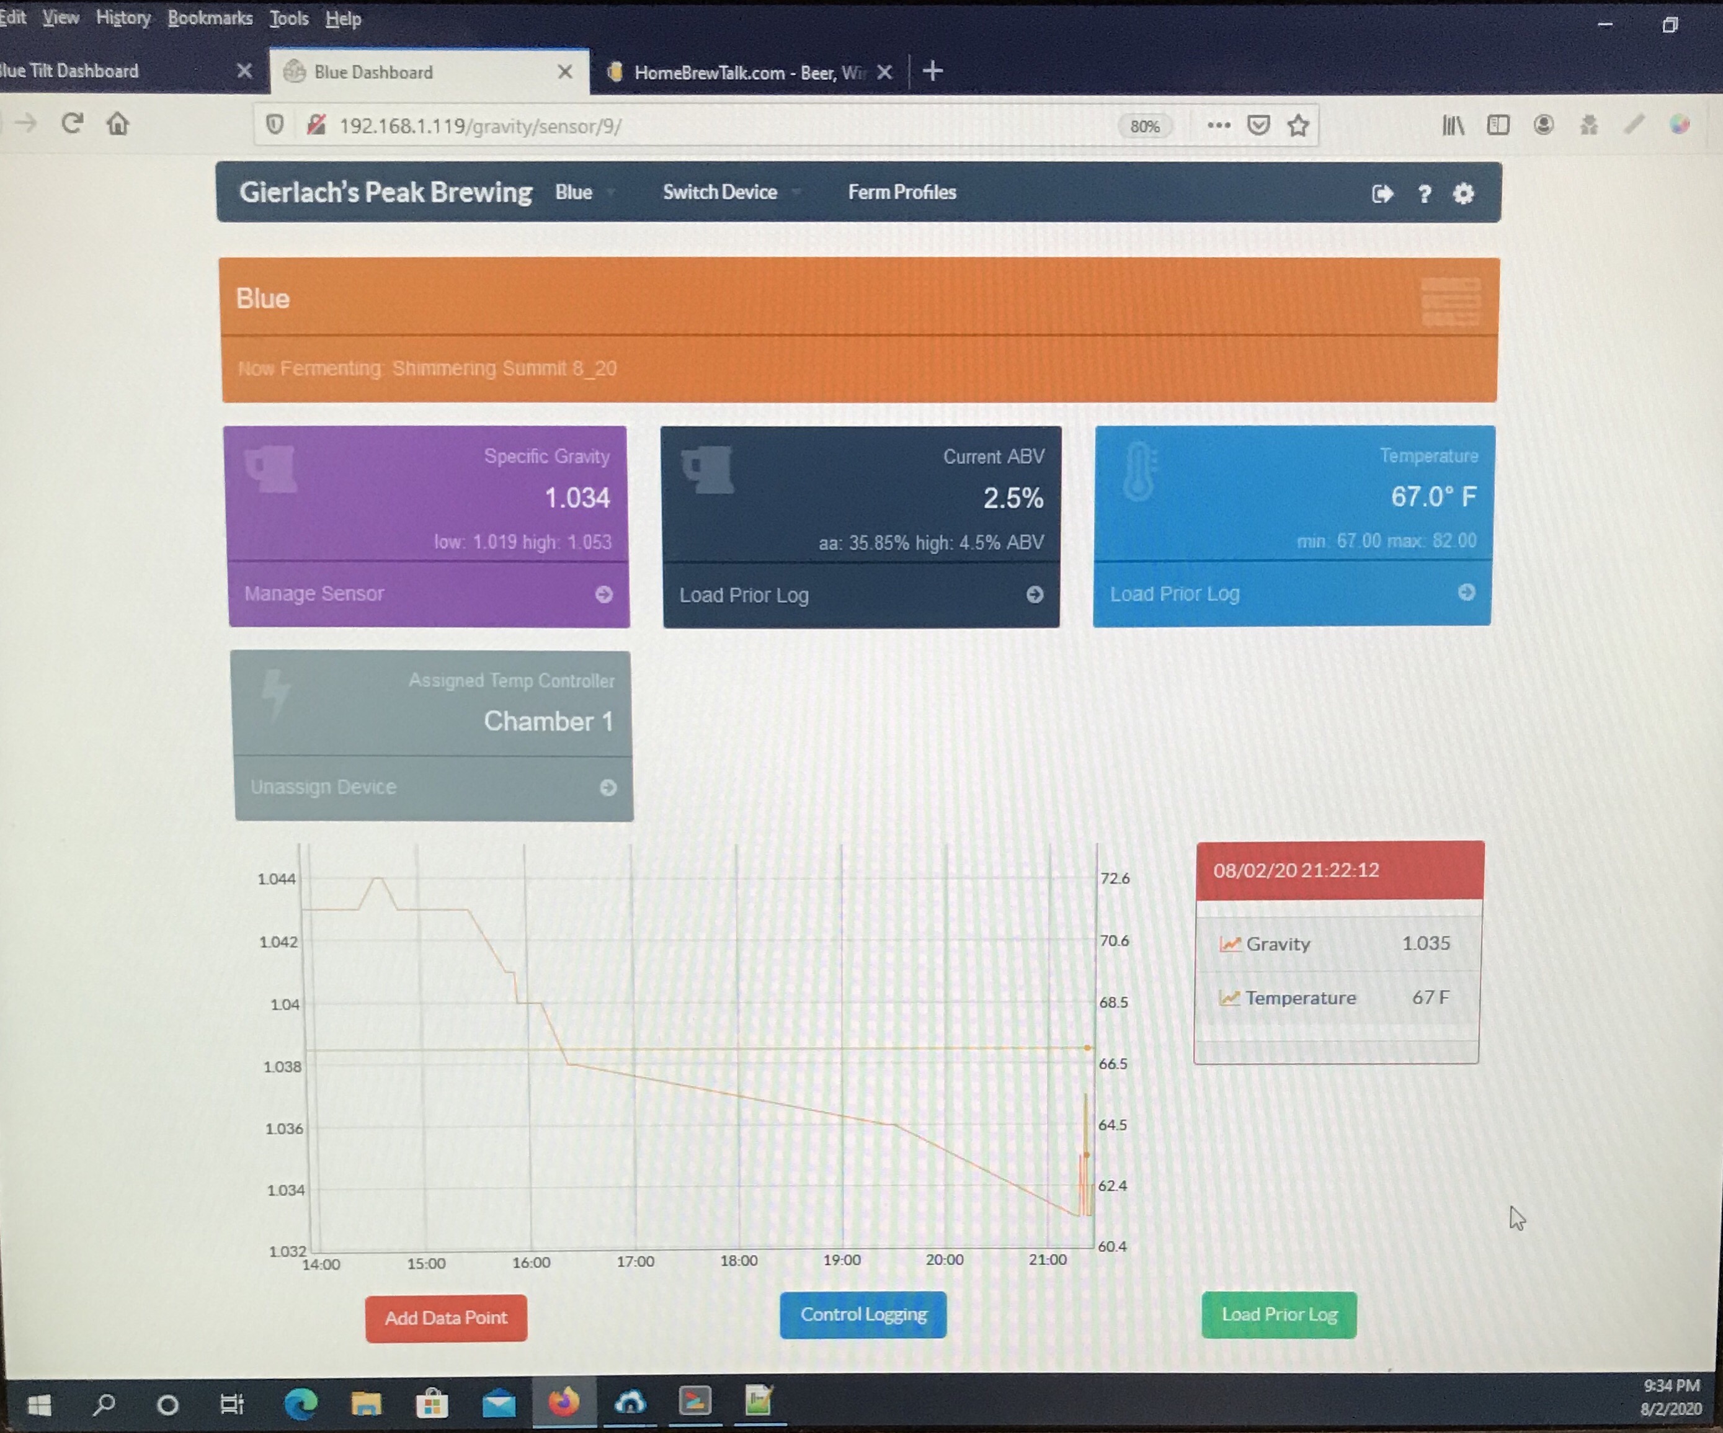Reload the page with refresh button
This screenshot has height=1433, width=1723.
[x=72, y=123]
